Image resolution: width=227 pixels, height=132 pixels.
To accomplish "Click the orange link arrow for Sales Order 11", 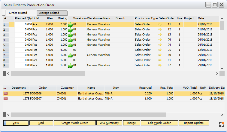I will 160,25.
